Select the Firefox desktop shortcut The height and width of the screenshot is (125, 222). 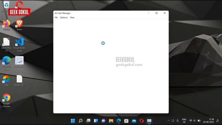point(6,25)
